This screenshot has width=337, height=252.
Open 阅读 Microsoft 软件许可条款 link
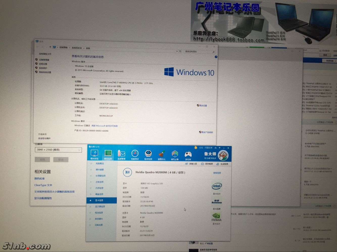click(x=105, y=126)
